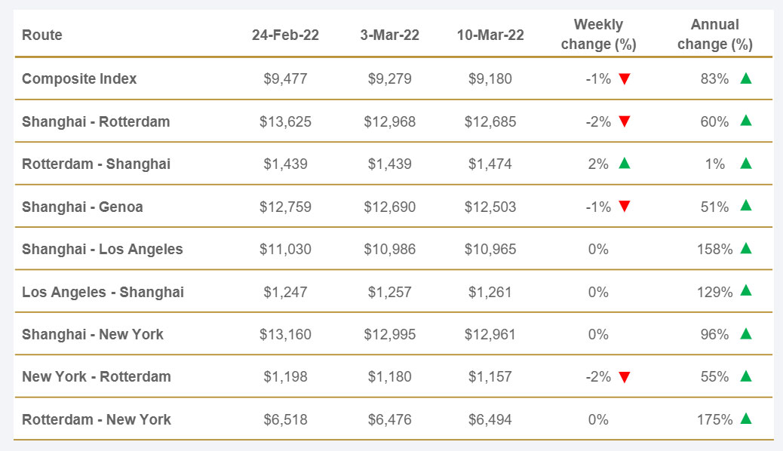This screenshot has width=783, height=451.
Task: Click the green annual arrow for Composite Index
Action: pyautogui.click(x=746, y=78)
